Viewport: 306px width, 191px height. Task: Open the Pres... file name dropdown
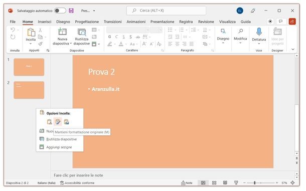tap(94, 11)
